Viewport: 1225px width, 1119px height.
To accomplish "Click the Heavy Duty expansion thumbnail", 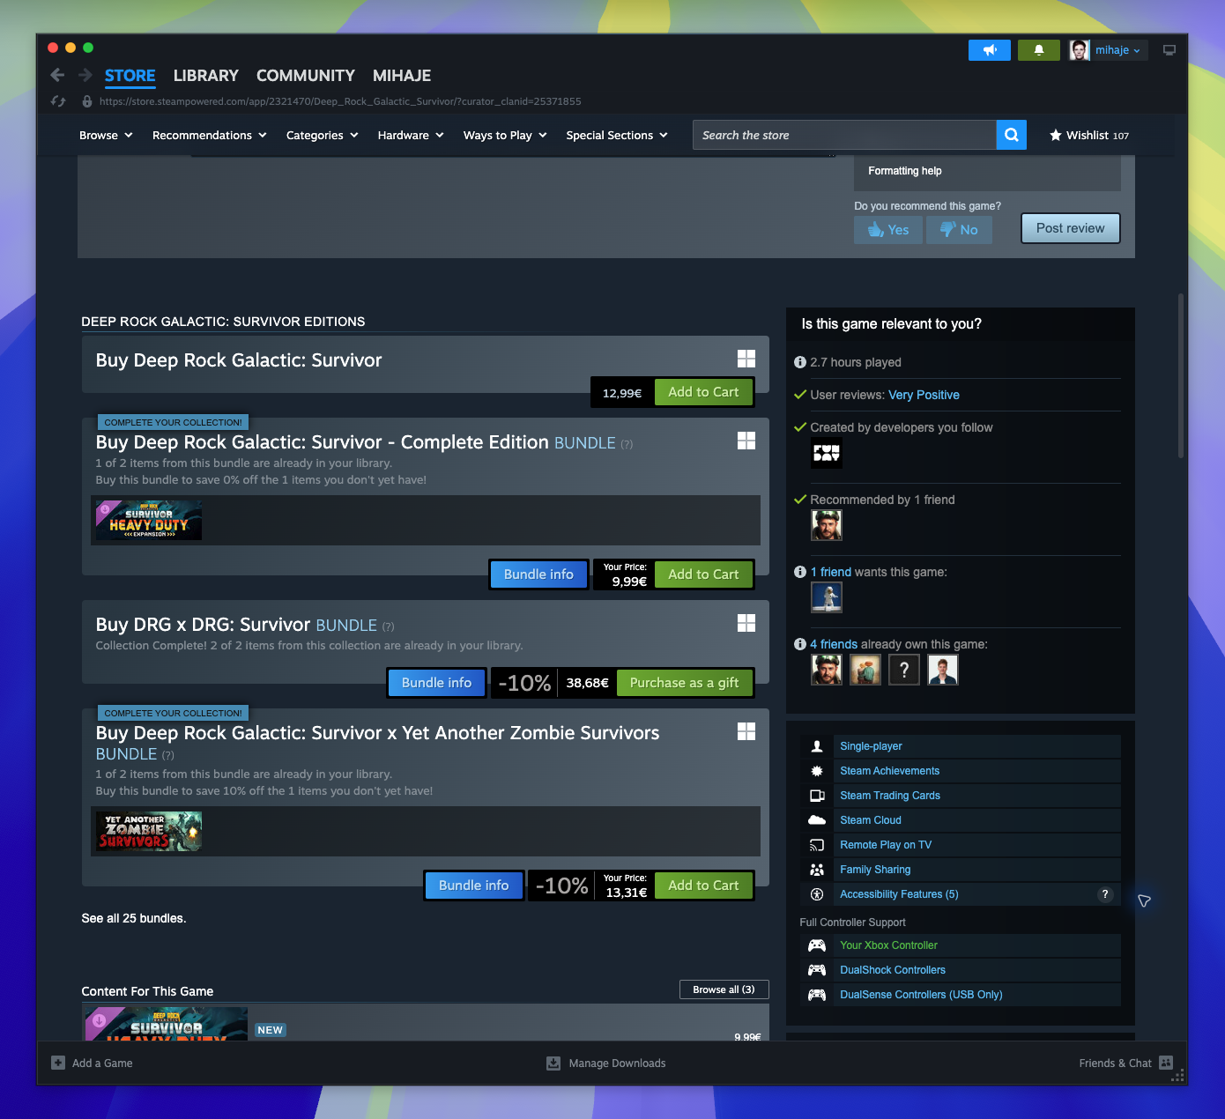I will click(149, 520).
